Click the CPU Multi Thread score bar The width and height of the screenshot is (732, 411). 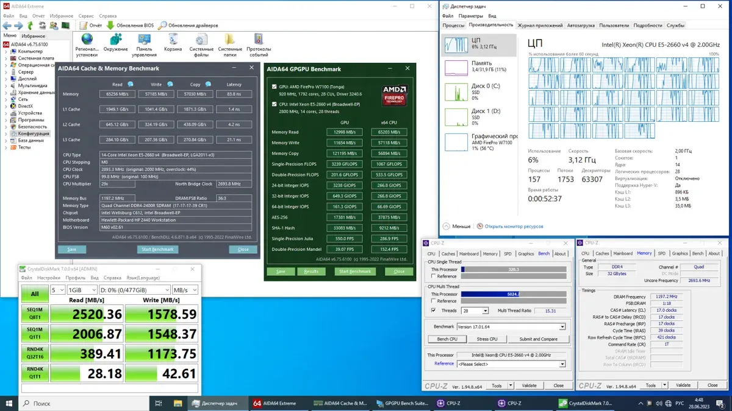[x=512, y=293]
